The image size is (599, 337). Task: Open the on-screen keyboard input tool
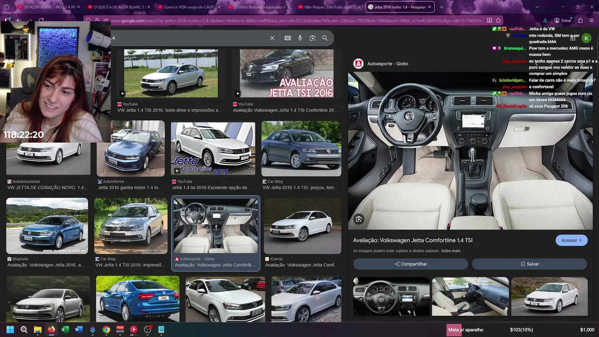point(287,38)
